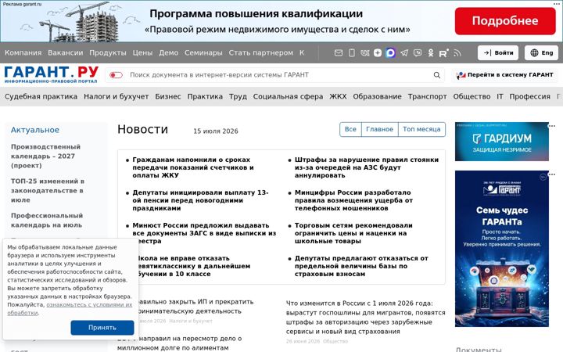Open news about документы ЗАГС выписки

pyautogui.click(x=204, y=233)
